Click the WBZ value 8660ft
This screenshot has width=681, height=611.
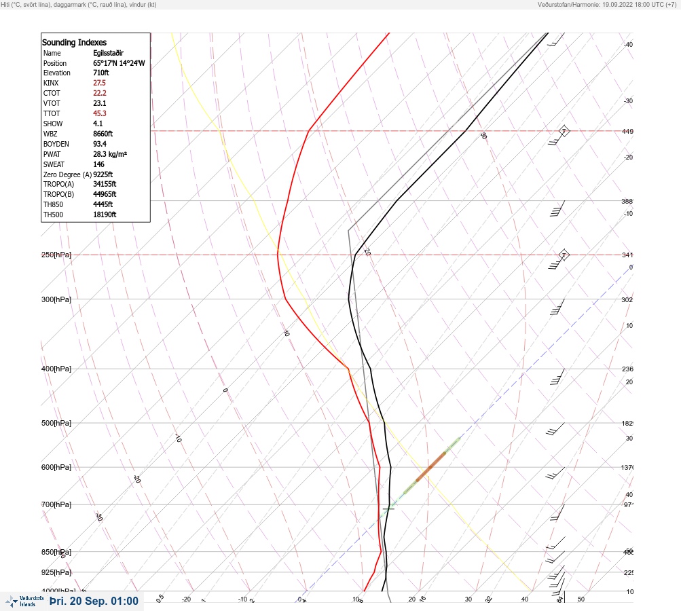[103, 134]
